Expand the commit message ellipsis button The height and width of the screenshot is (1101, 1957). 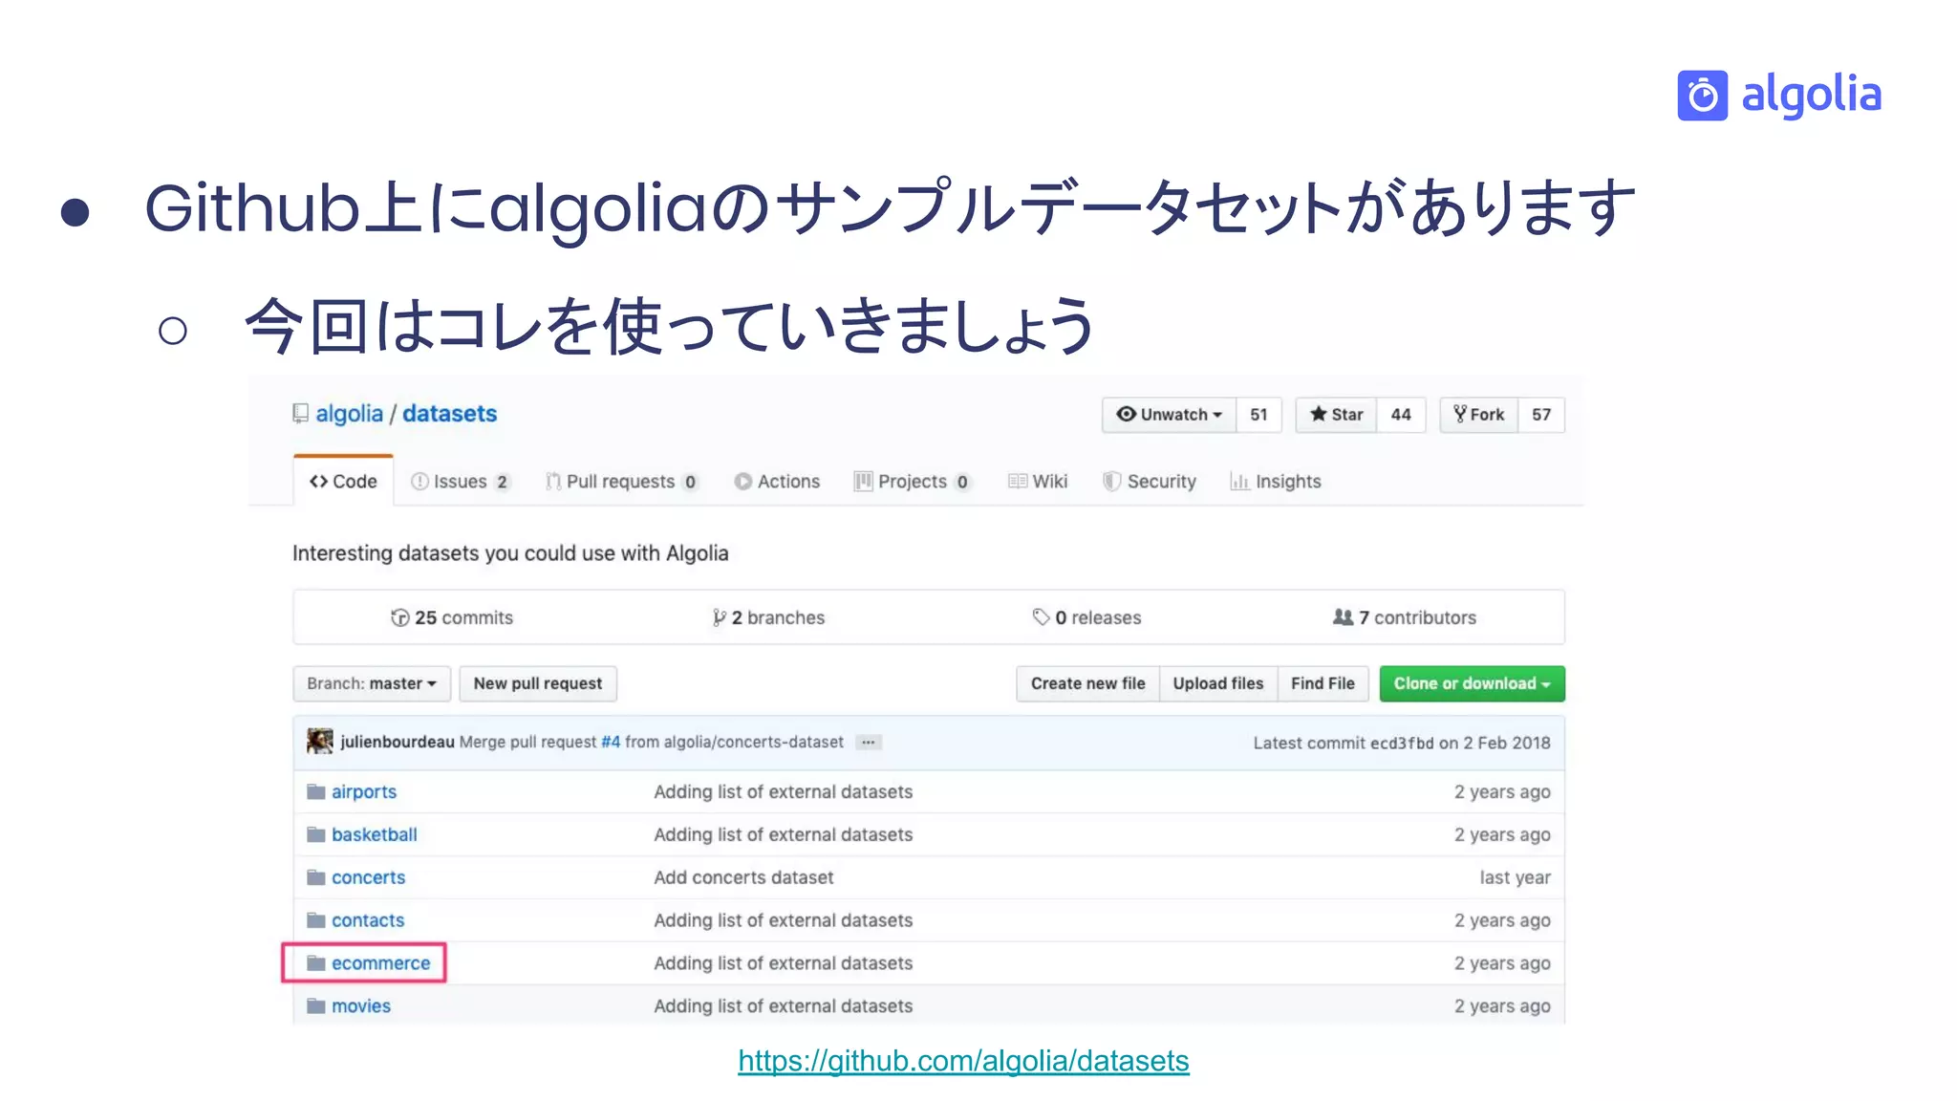coord(868,743)
